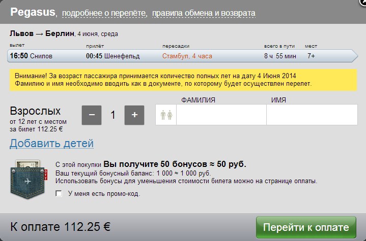Enable the 'У меня есть промо-код' checkbox

(59, 193)
